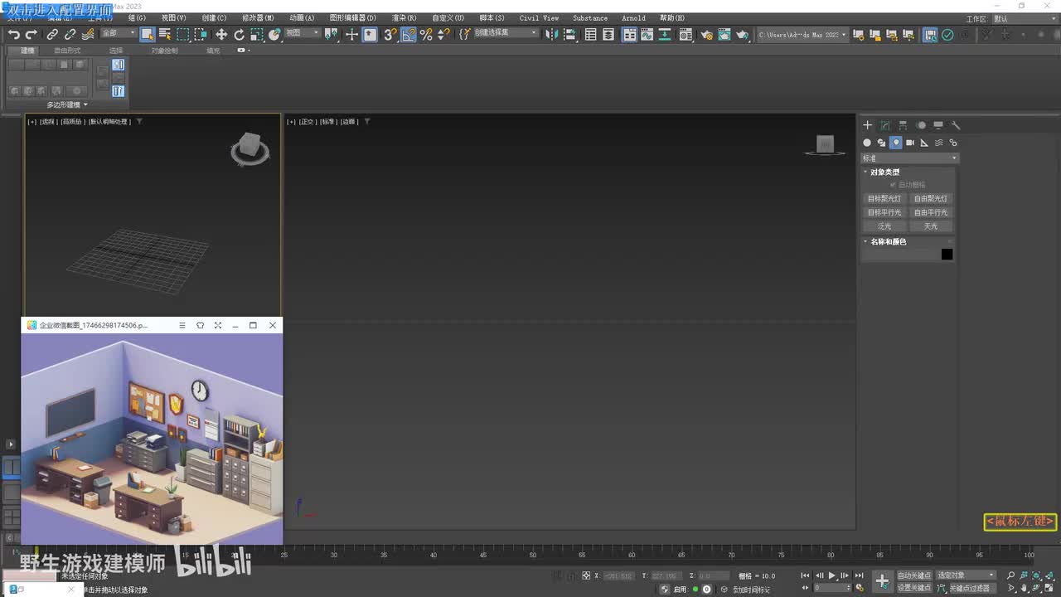Choose the Rectangular Selection Region tool
Screen dimensions: 1061x597
click(x=183, y=34)
